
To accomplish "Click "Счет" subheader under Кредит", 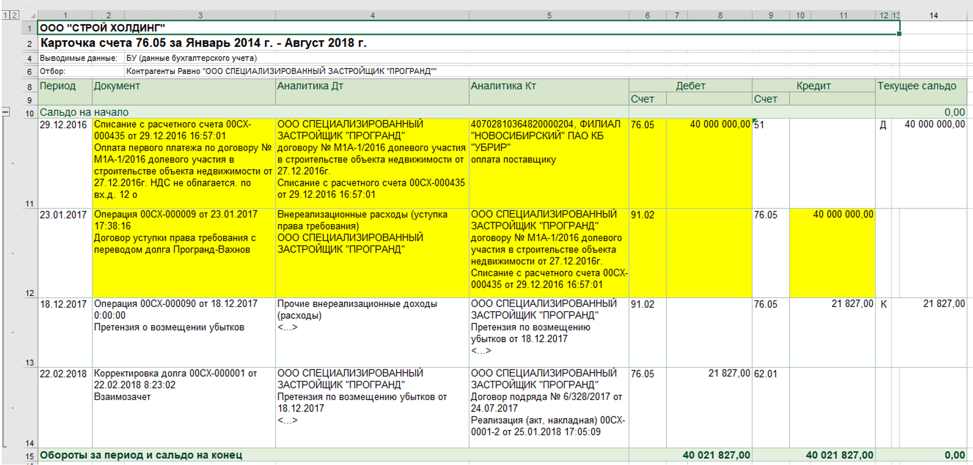I will pos(771,99).
